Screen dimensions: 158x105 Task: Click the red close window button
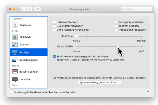(x=10, y=9)
